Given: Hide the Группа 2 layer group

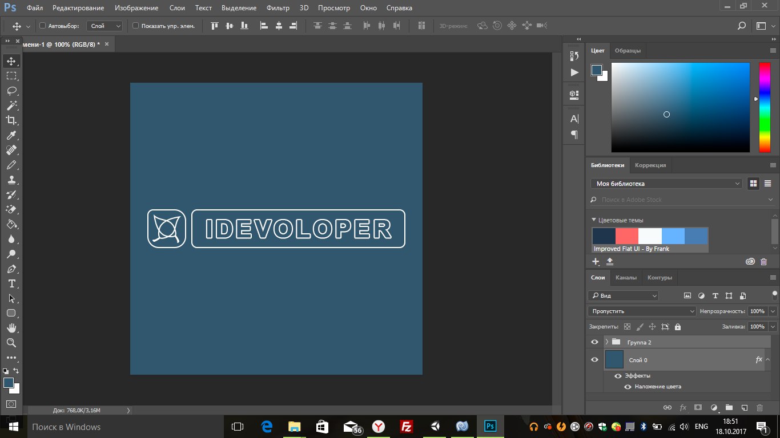Looking at the screenshot, I should pos(594,342).
